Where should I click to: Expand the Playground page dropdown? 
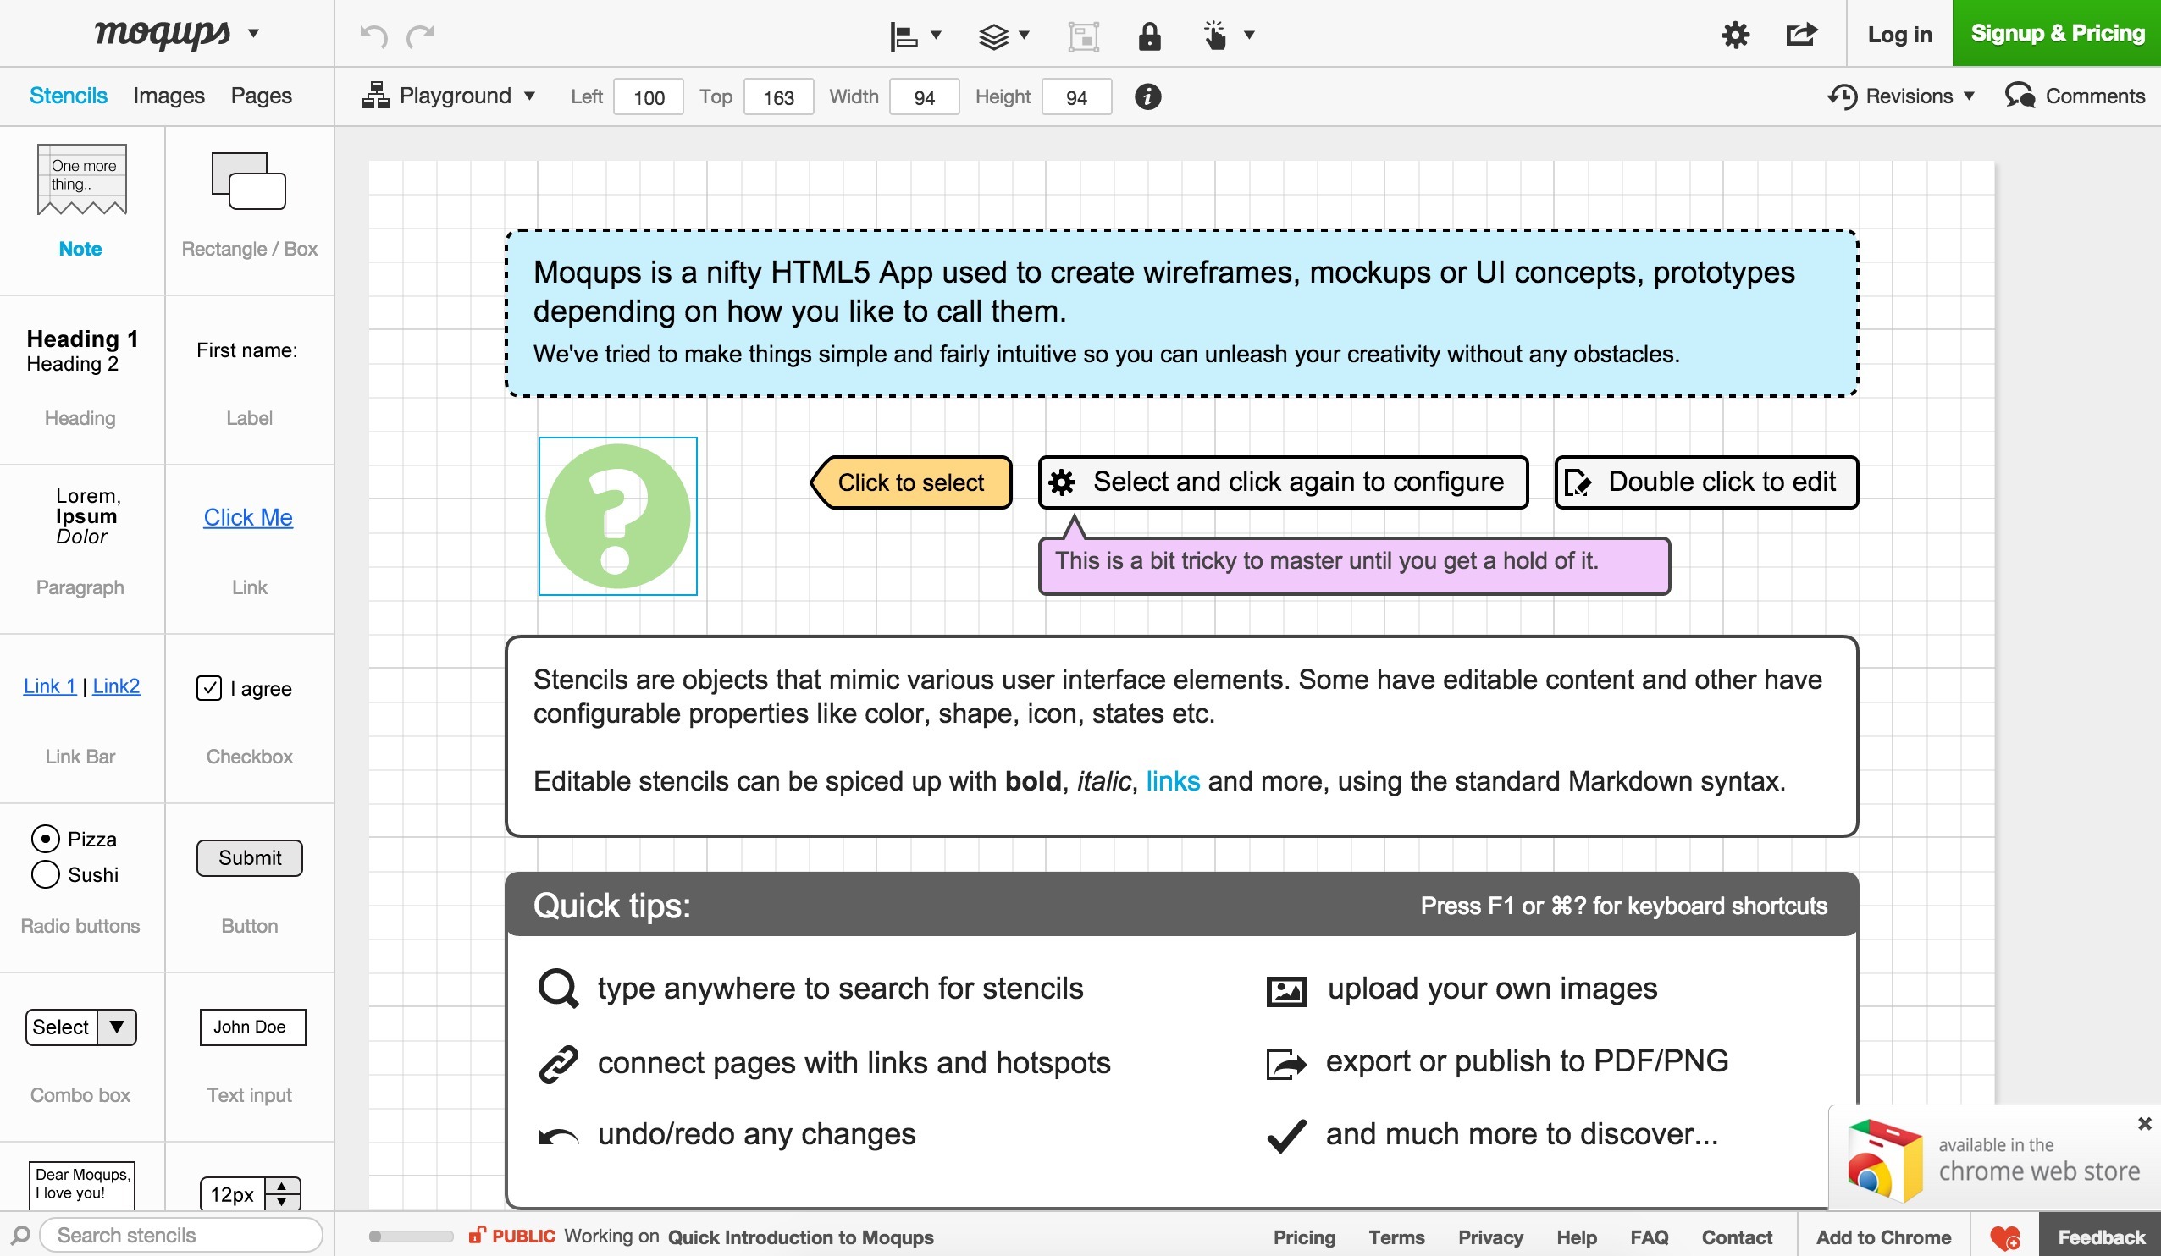coord(455,96)
